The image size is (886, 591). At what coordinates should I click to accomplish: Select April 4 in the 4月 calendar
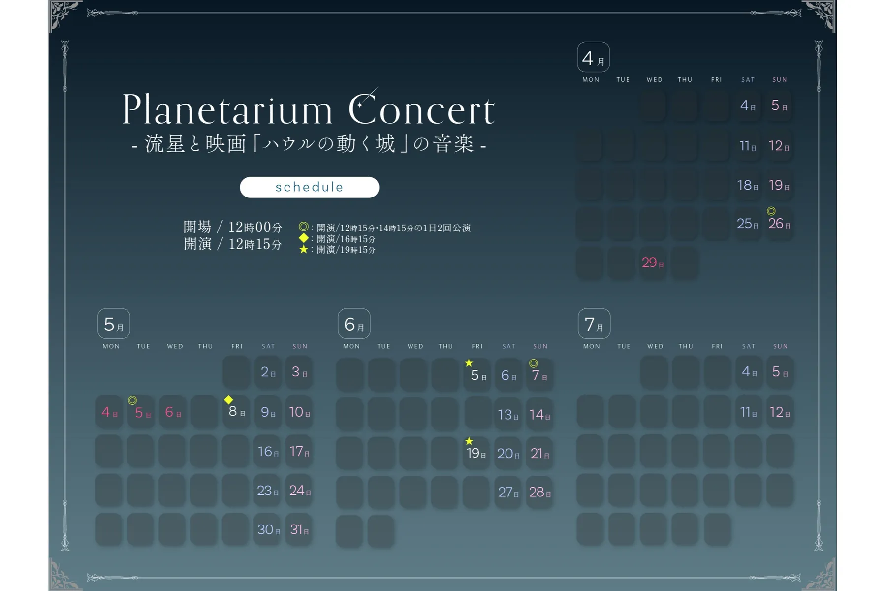[748, 105]
